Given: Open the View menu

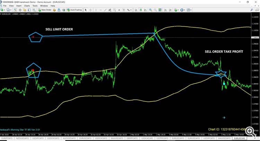Looking at the screenshot, I should pos(11,6).
